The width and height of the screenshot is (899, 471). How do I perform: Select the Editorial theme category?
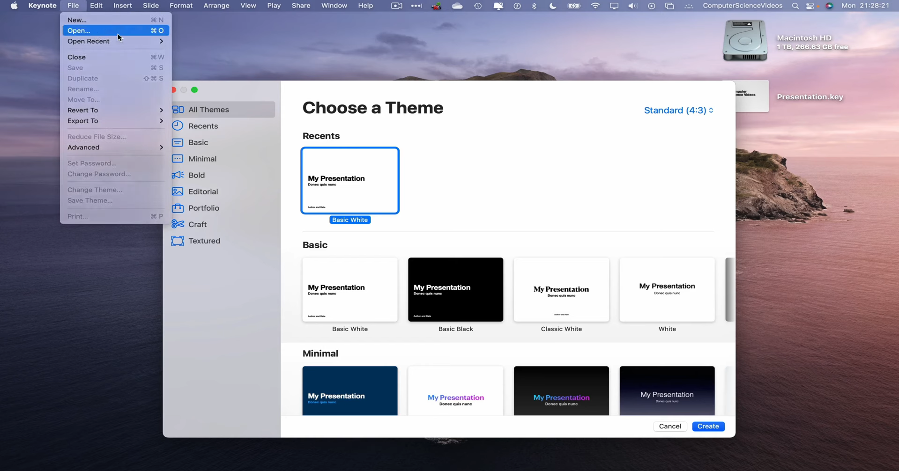tap(223, 191)
